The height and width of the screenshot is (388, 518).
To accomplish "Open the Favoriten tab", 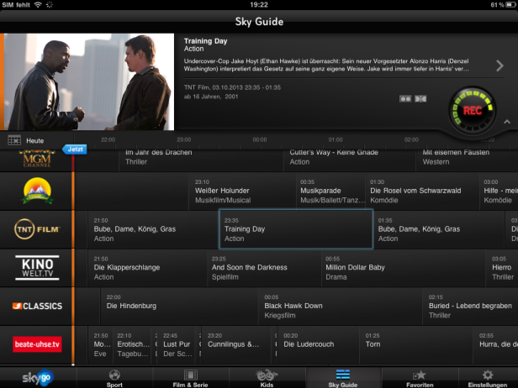I will 420,379.
